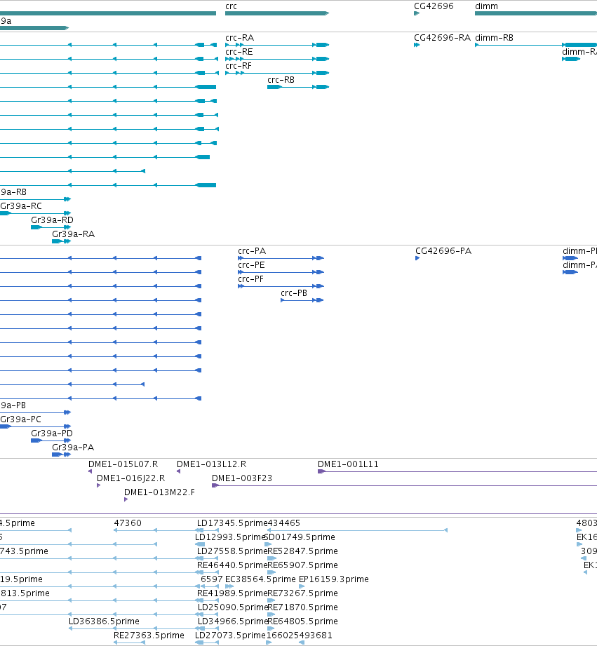Select EST label EP16159.3prime
The width and height of the screenshot is (597, 646).
[x=334, y=579]
